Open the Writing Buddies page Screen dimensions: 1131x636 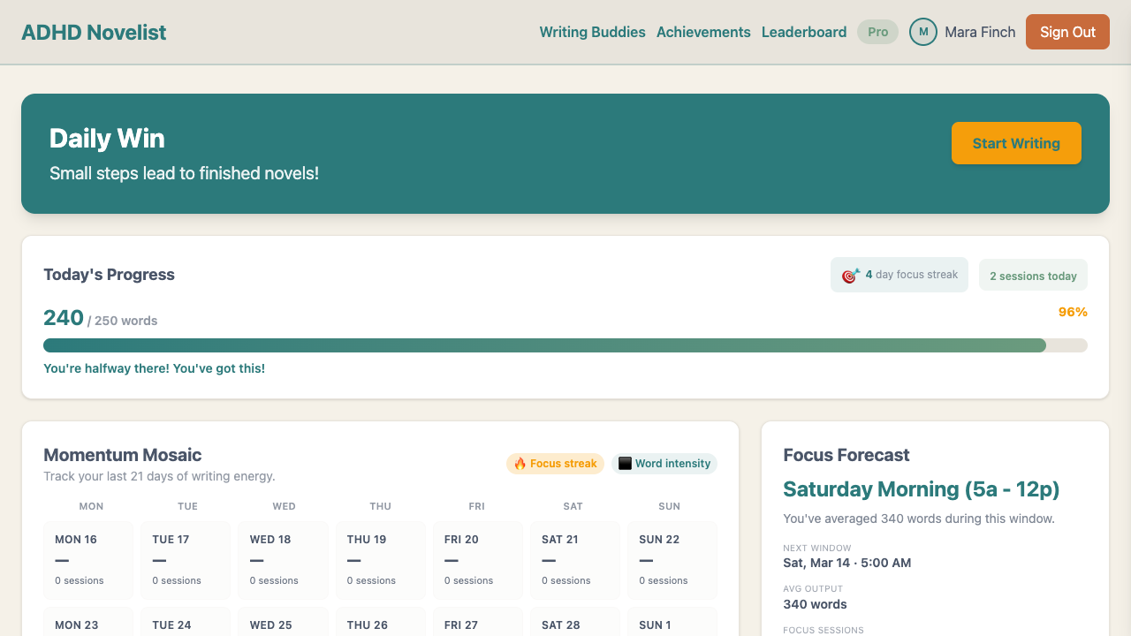[592, 32]
